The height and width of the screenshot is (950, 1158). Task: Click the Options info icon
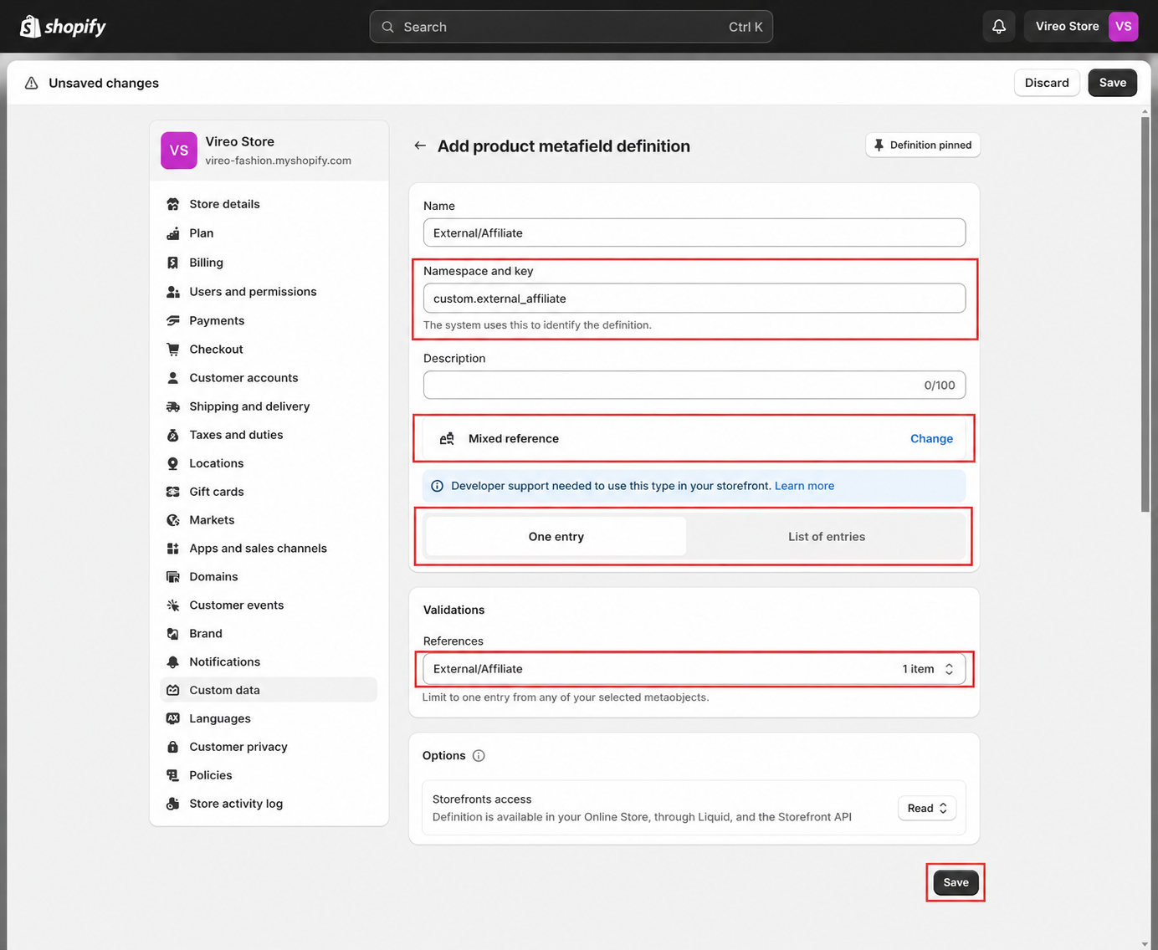(x=479, y=756)
